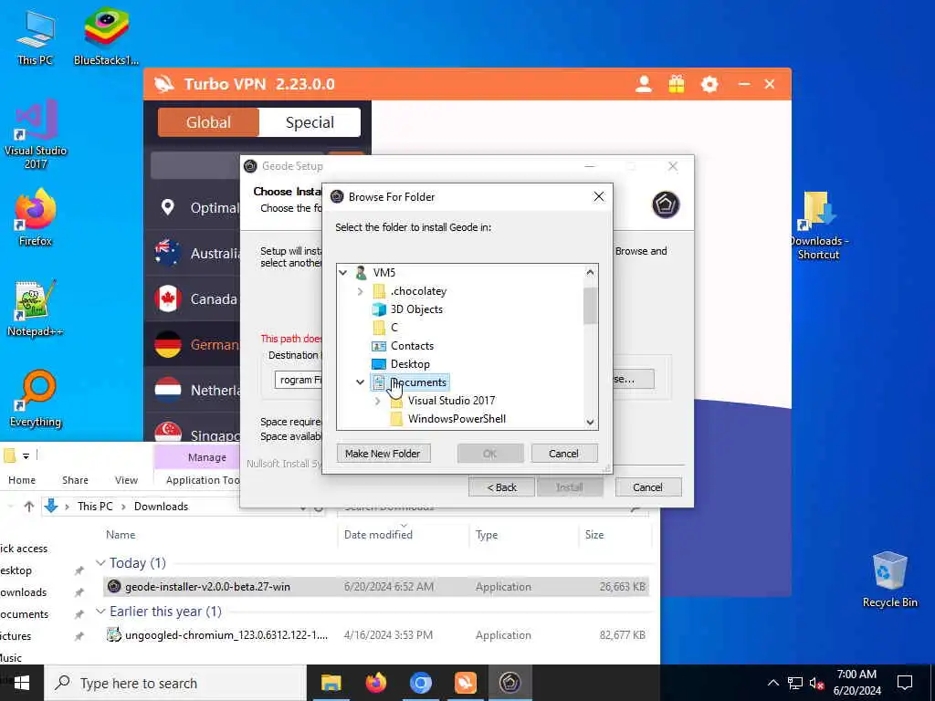Collapse the Documents tree node
The width and height of the screenshot is (935, 701).
click(360, 382)
